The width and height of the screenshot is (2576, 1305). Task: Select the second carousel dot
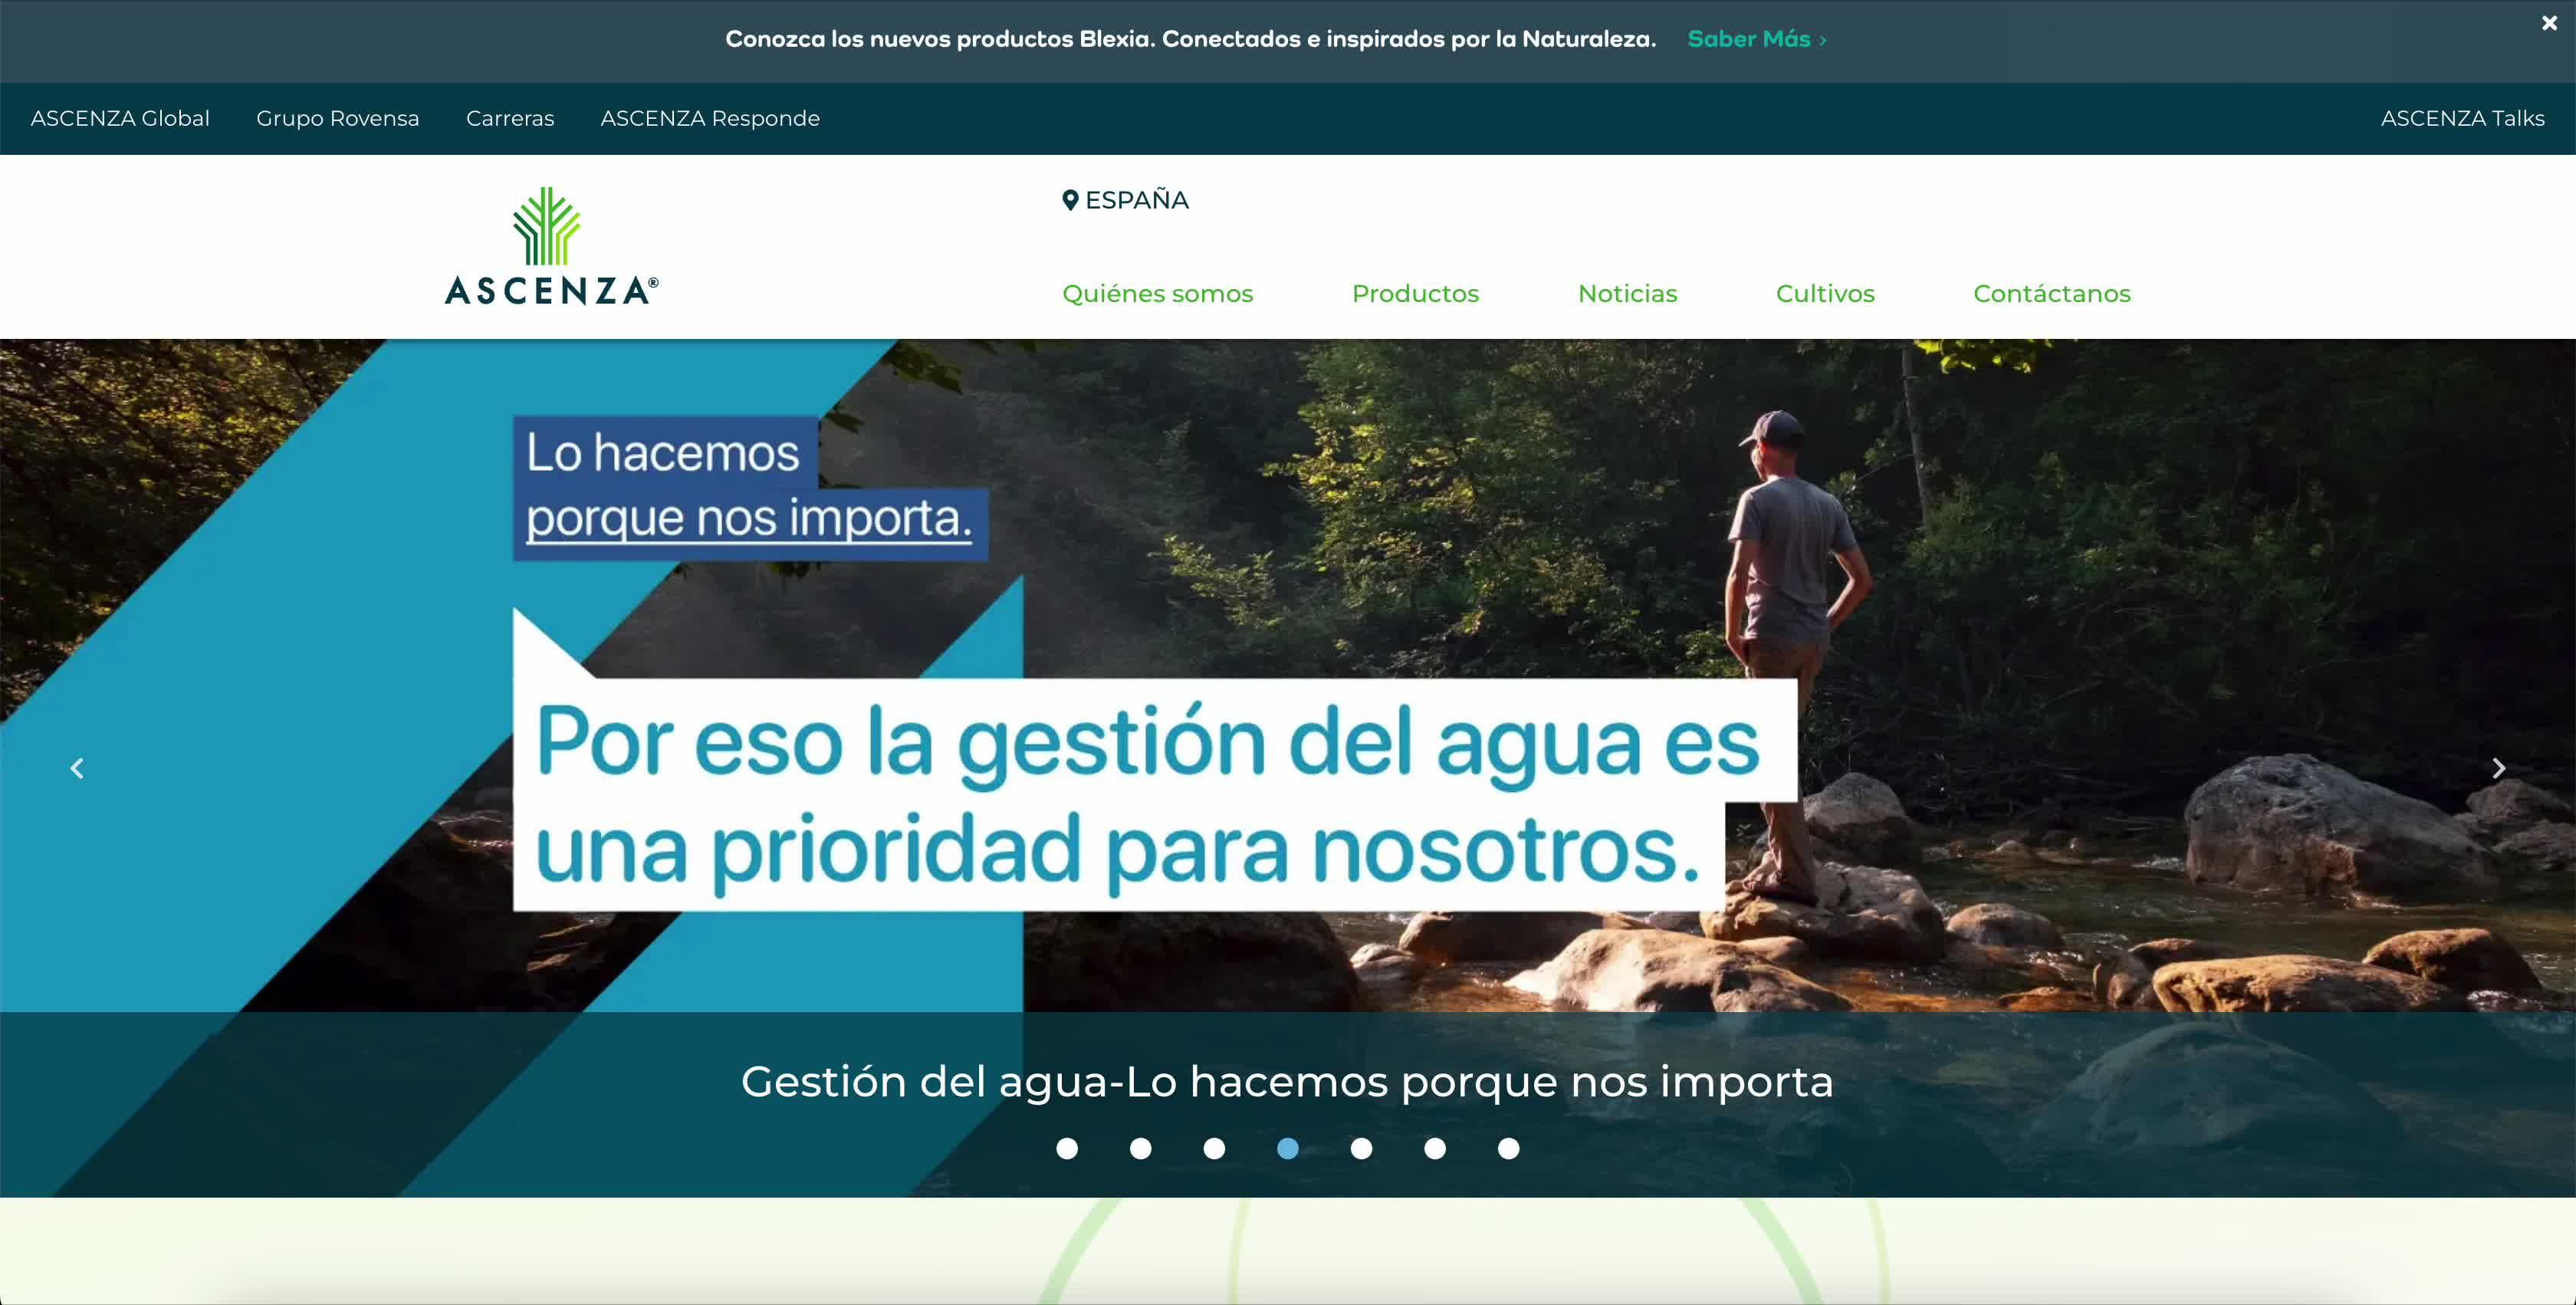(1140, 1148)
